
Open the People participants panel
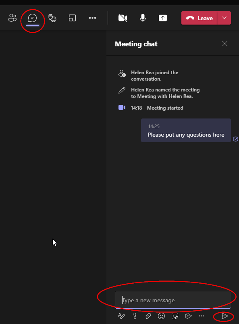point(12,18)
